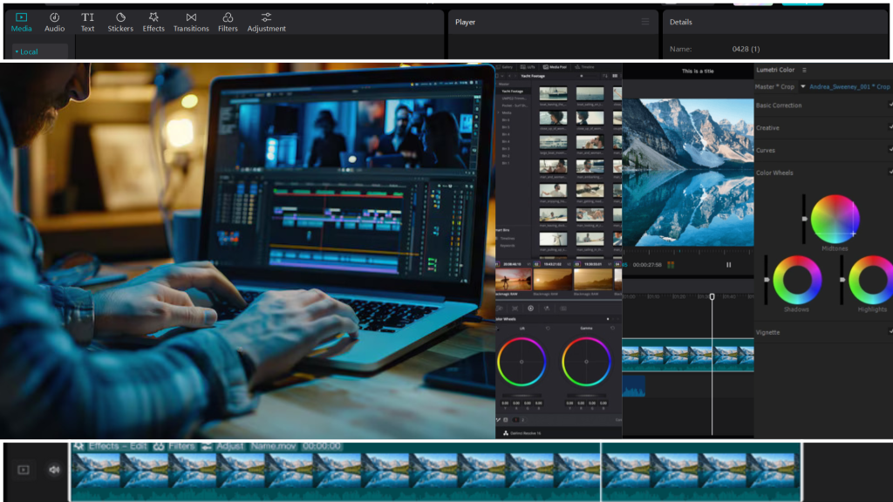The width and height of the screenshot is (893, 502).
Task: Open the Stickers library icon
Action: 120,17
